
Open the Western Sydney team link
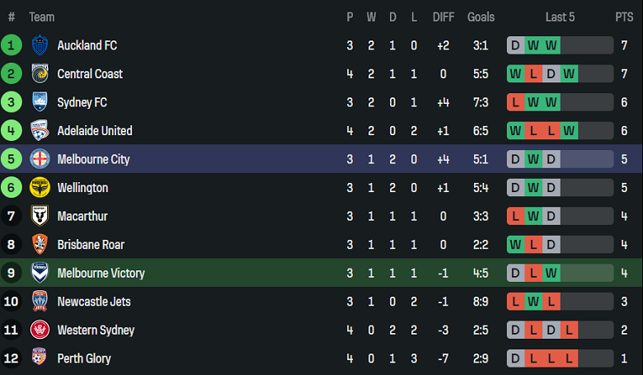96,330
